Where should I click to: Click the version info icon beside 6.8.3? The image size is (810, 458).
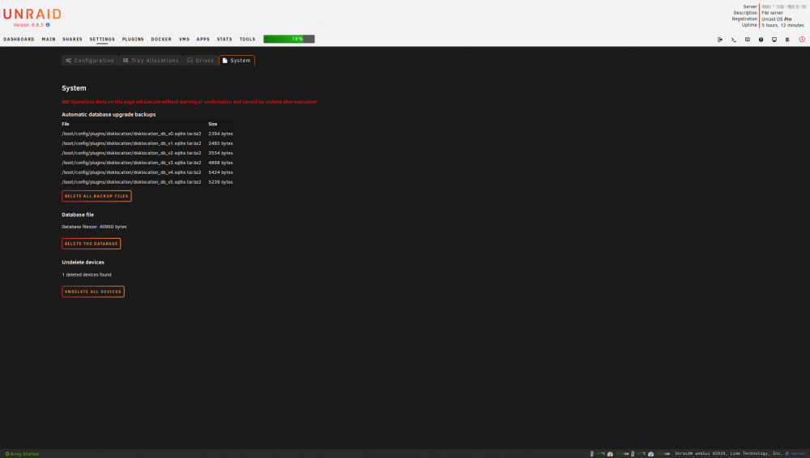(48, 25)
